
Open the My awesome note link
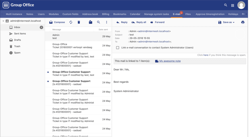170,61
